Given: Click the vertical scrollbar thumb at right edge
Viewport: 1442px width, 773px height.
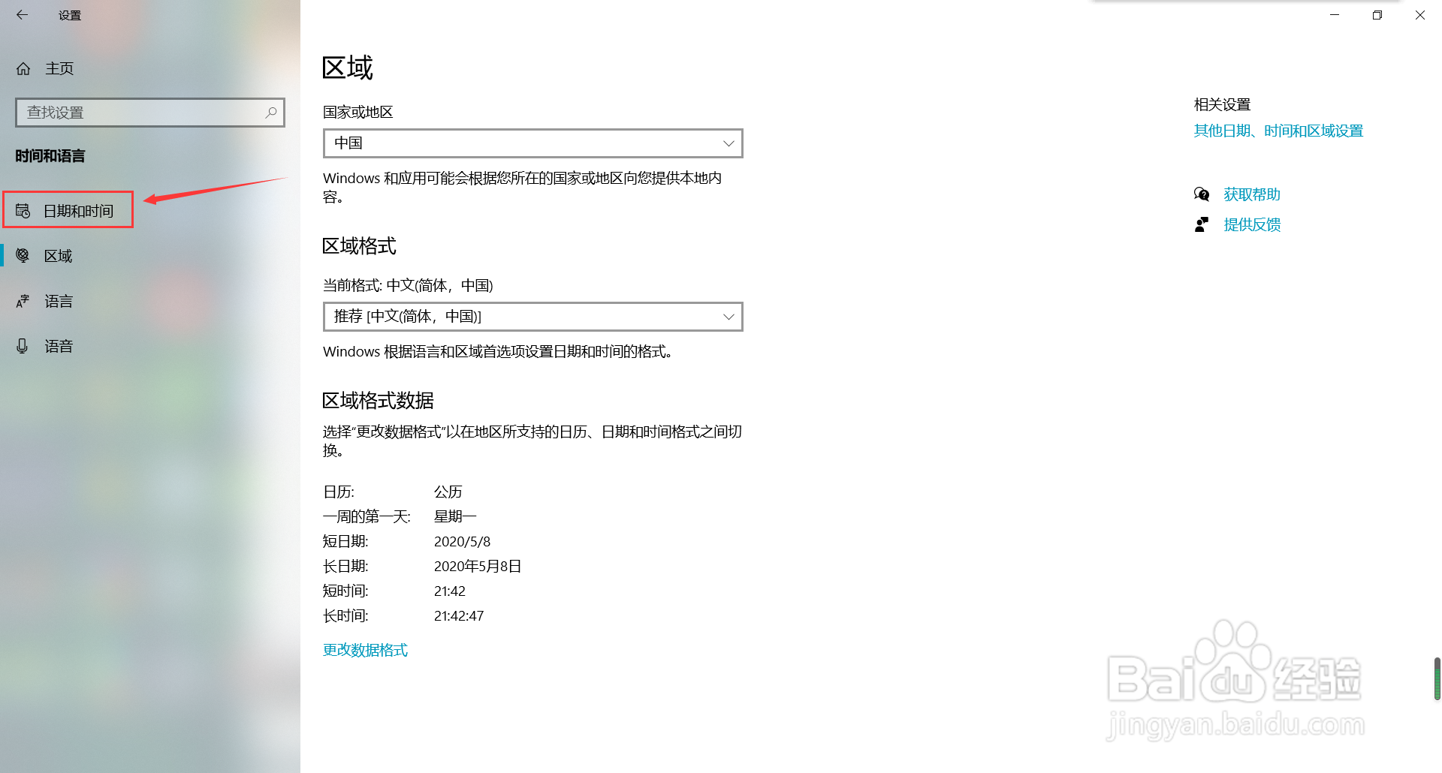Looking at the screenshot, I should 1437,678.
